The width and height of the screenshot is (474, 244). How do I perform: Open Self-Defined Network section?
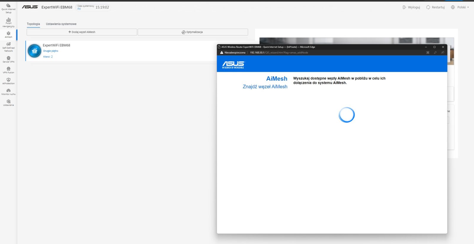8,47
